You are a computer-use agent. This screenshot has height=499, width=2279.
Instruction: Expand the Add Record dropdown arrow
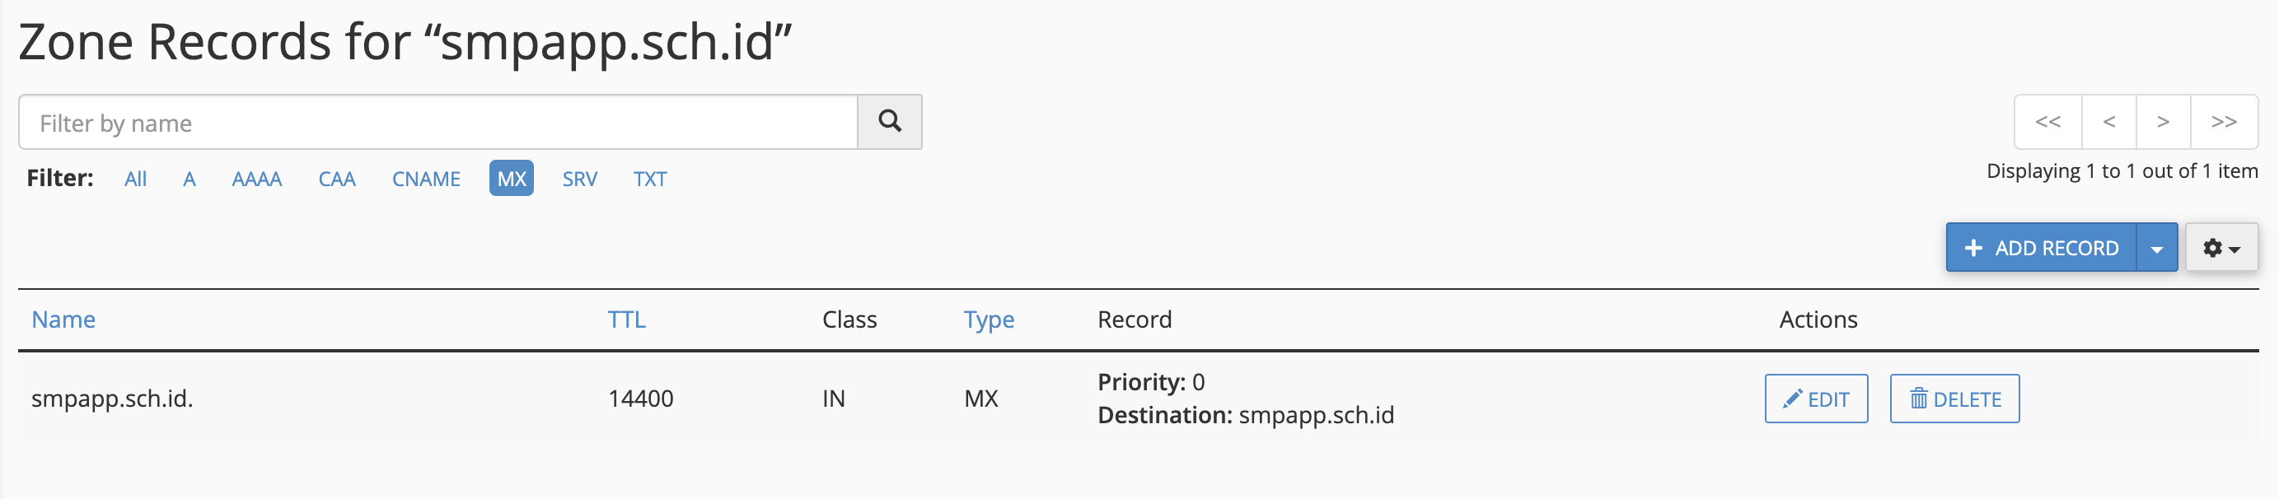point(2157,249)
